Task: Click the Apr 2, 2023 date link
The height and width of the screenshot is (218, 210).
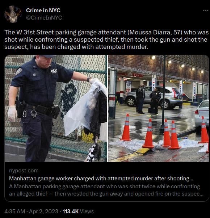Action: coord(43,211)
